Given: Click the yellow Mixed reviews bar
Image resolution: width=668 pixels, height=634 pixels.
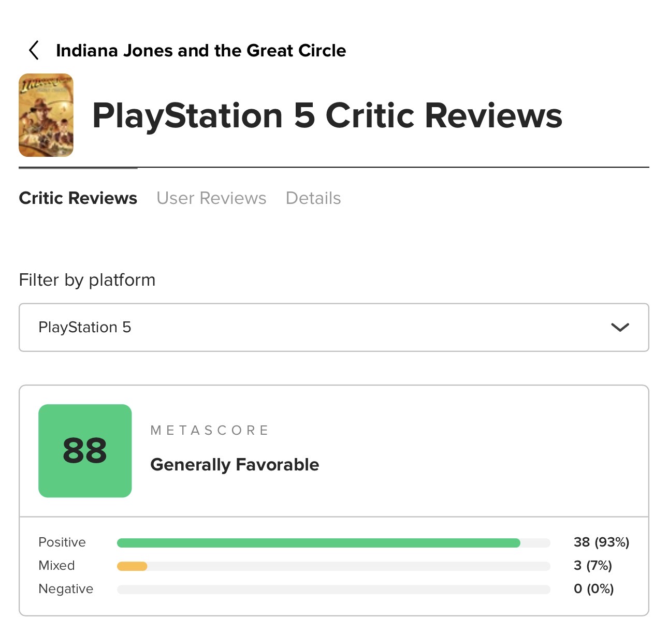Looking at the screenshot, I should 132,566.
